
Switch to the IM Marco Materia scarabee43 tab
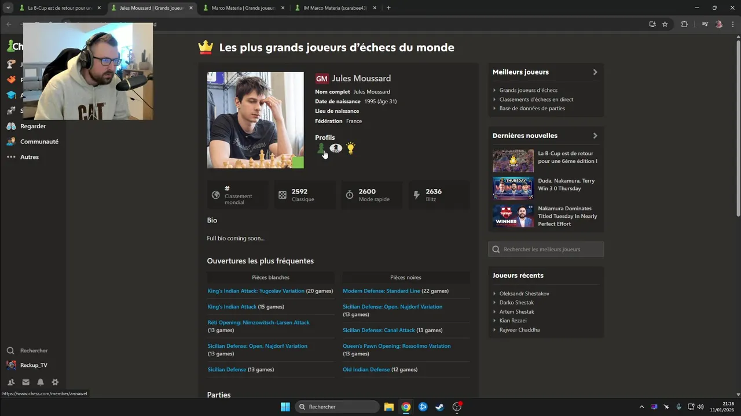point(335,8)
